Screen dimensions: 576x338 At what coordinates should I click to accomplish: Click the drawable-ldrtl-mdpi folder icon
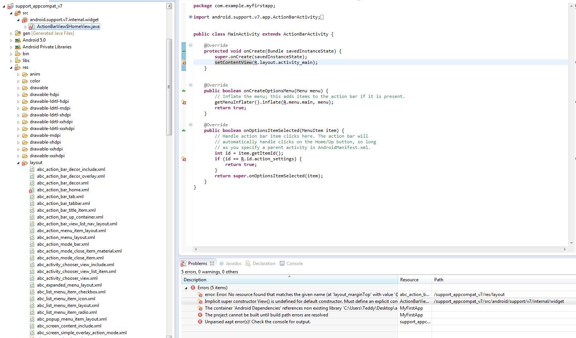(x=25, y=108)
